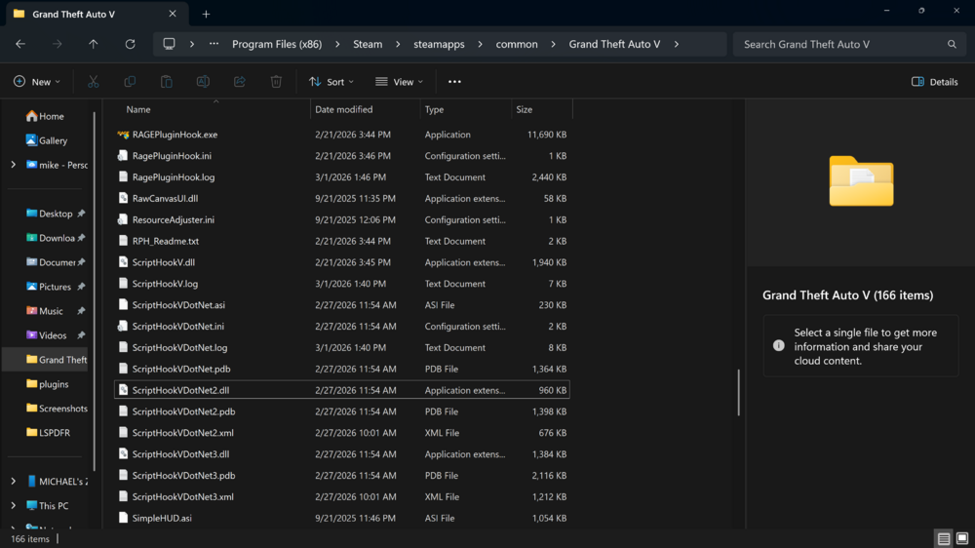Expand chevron after Grand Theft Auto V breadcrumb
The image size is (975, 548).
pos(677,44)
